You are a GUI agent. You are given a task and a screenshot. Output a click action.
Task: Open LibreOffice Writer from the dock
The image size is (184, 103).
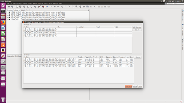click(x=3, y=28)
